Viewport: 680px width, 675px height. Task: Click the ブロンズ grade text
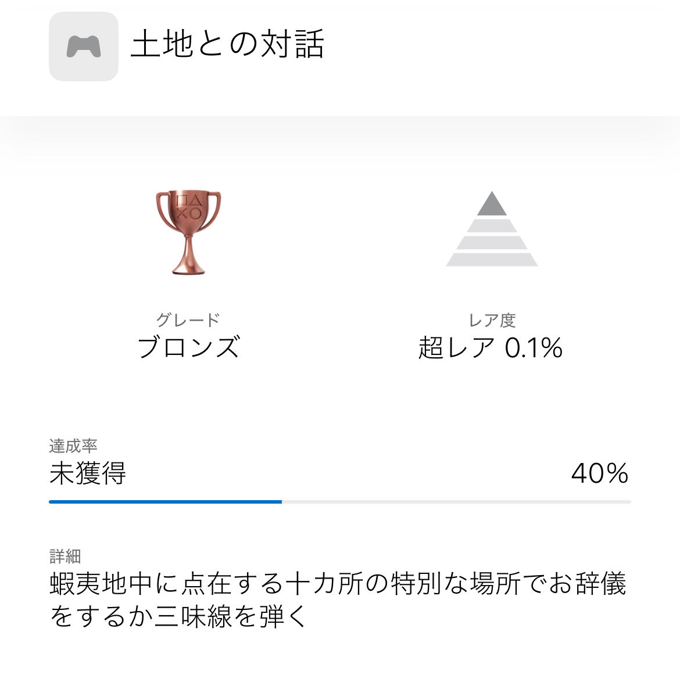pyautogui.click(x=189, y=347)
